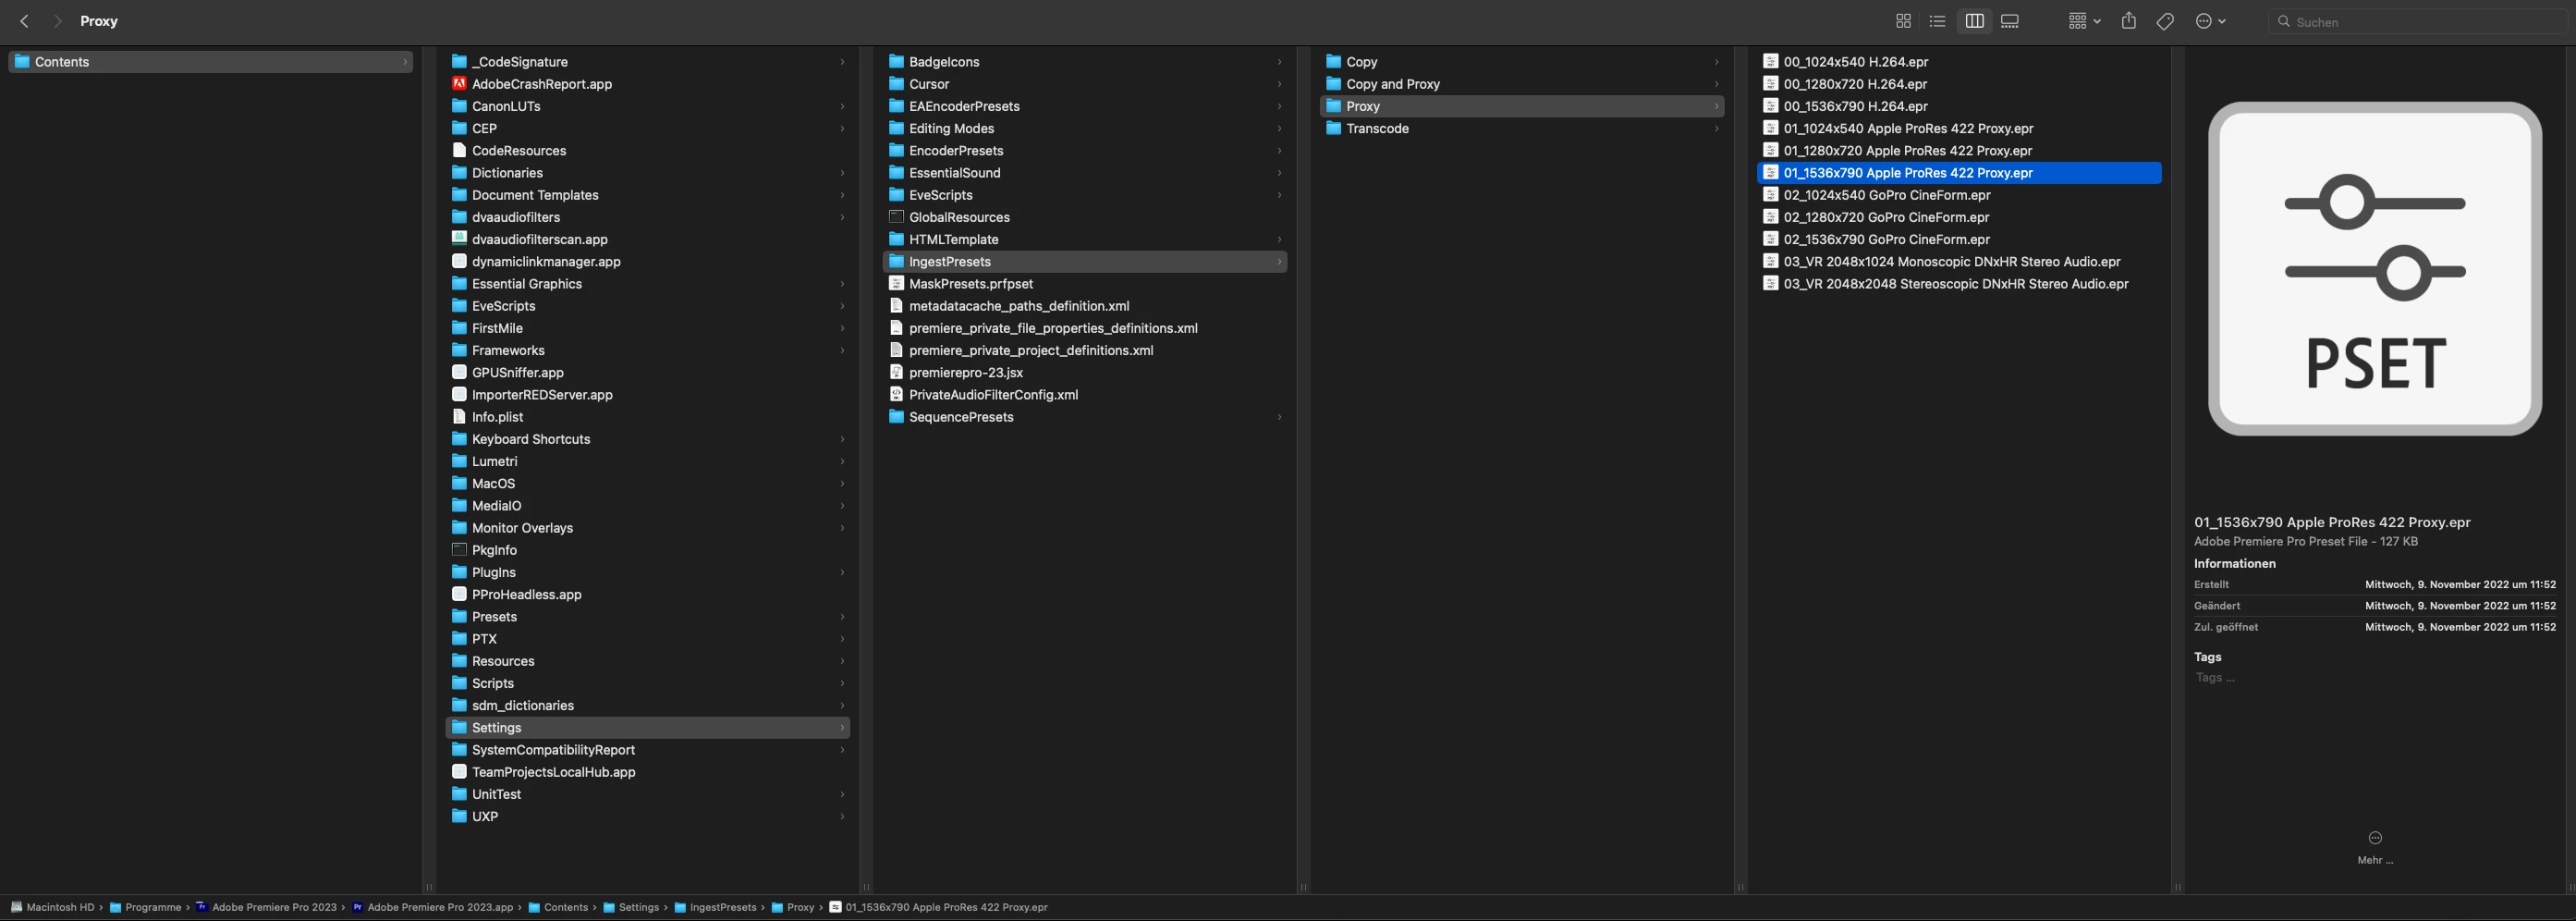This screenshot has height=921, width=2576.
Task: Expand the EncoderPresets folder chevron
Action: [1279, 151]
